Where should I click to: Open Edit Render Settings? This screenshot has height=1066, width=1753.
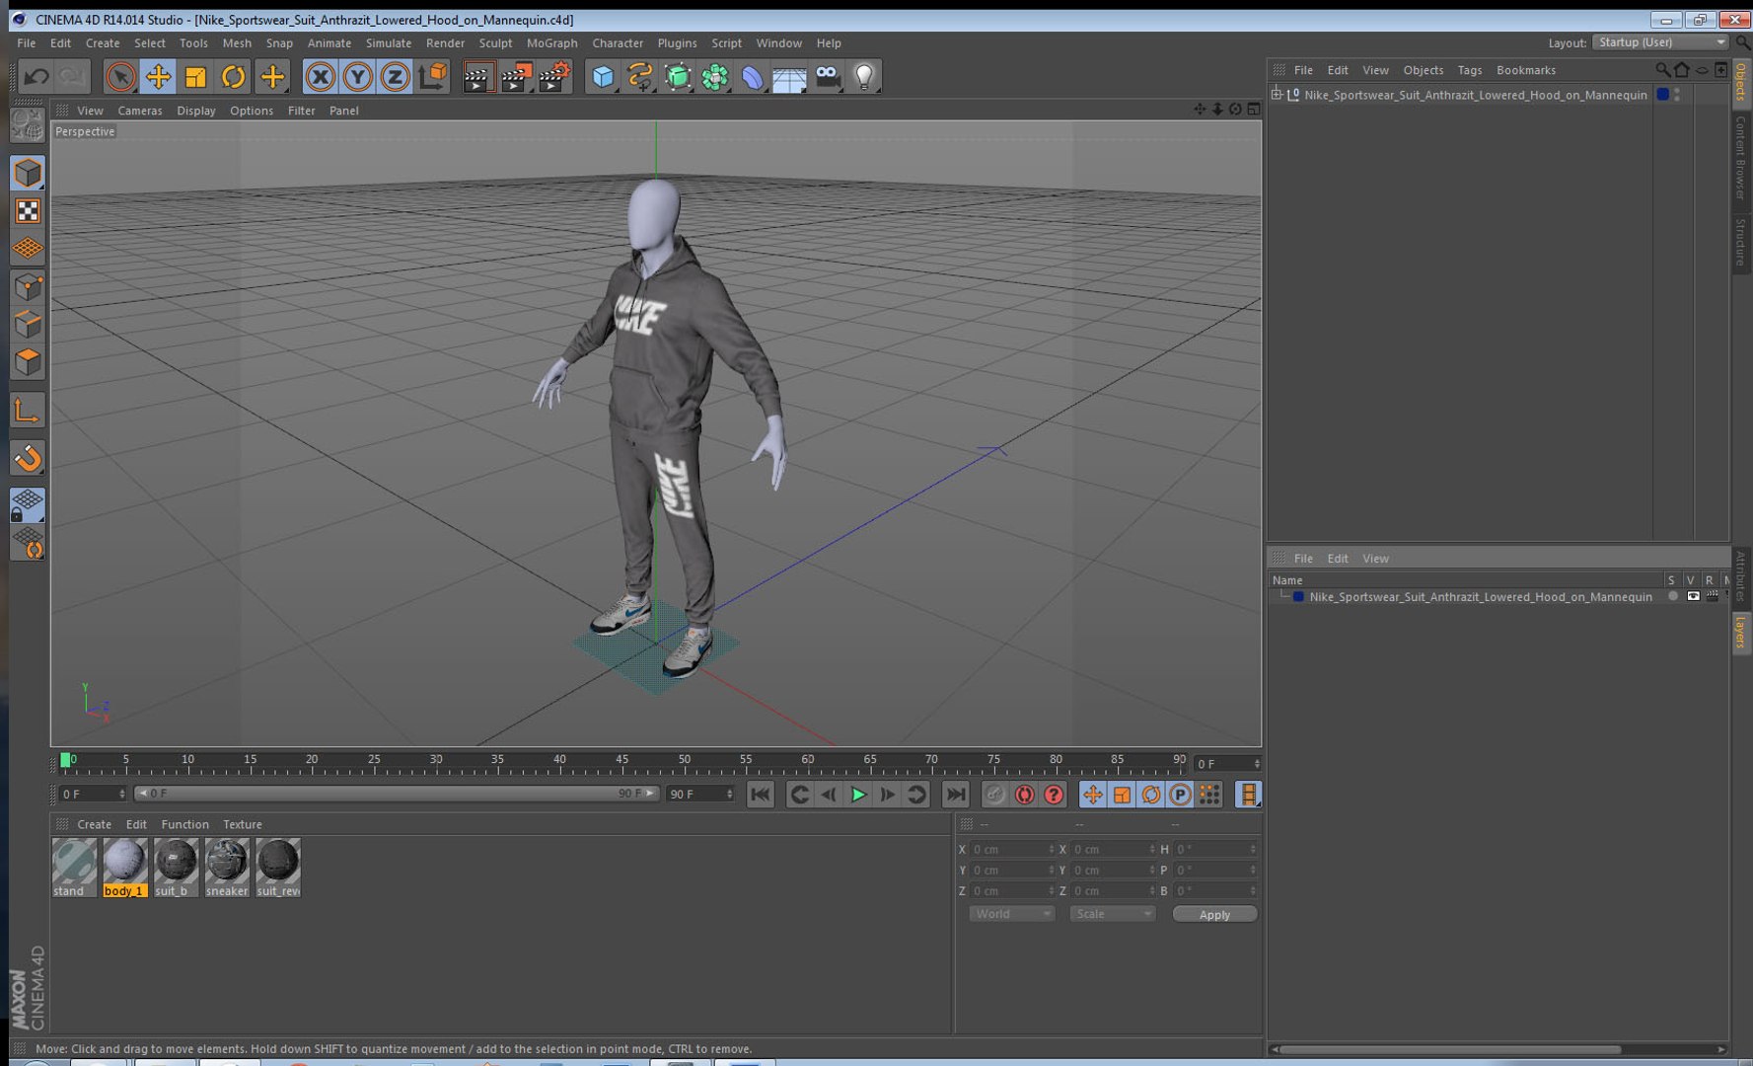pos(554,76)
